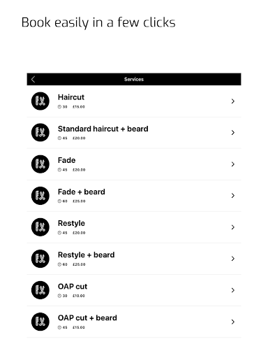Viewport: 268px width, 358px height.
Task: Click the Fade service scissors icon
Action: click(40, 164)
